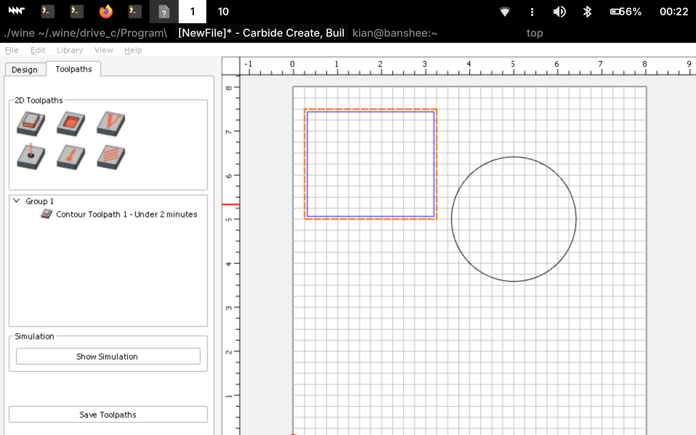Open the three-dot system tray menu

532,12
